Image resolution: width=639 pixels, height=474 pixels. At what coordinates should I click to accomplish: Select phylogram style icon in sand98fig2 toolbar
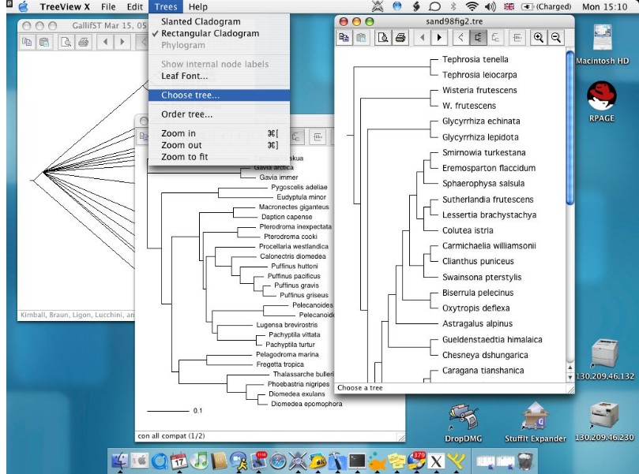pos(495,38)
